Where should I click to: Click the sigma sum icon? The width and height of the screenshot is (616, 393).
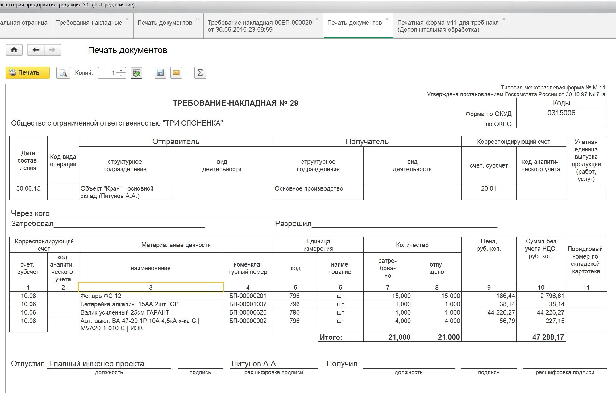pos(200,73)
